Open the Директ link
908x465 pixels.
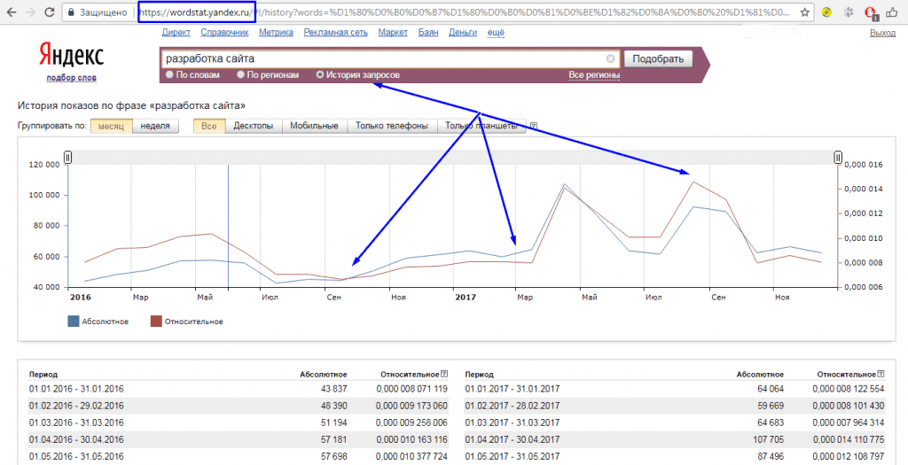[176, 33]
